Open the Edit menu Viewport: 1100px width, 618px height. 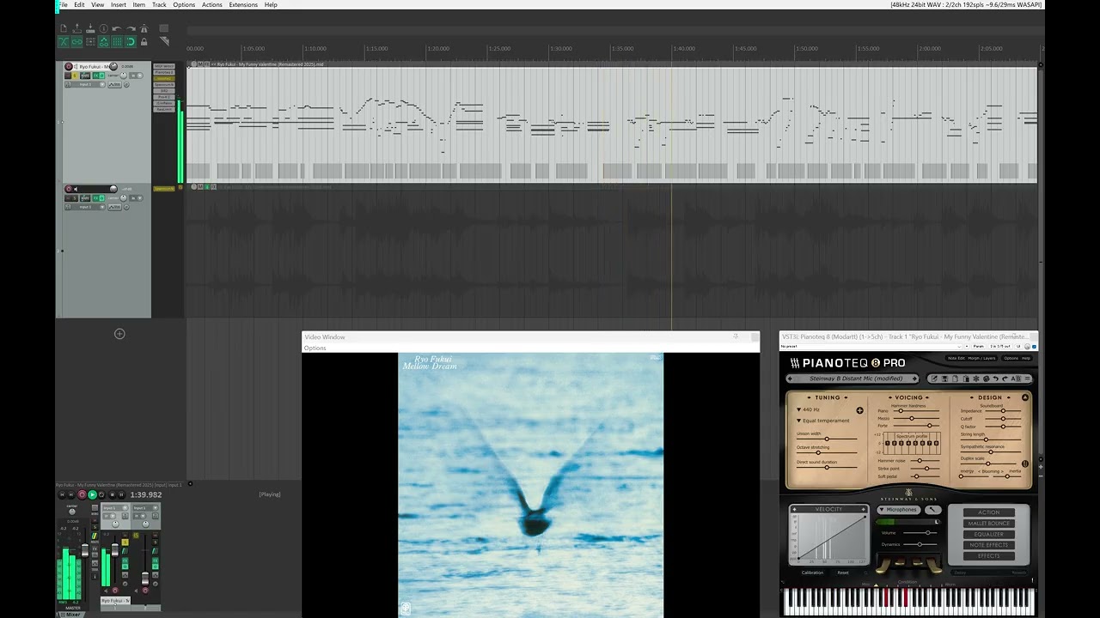click(79, 5)
